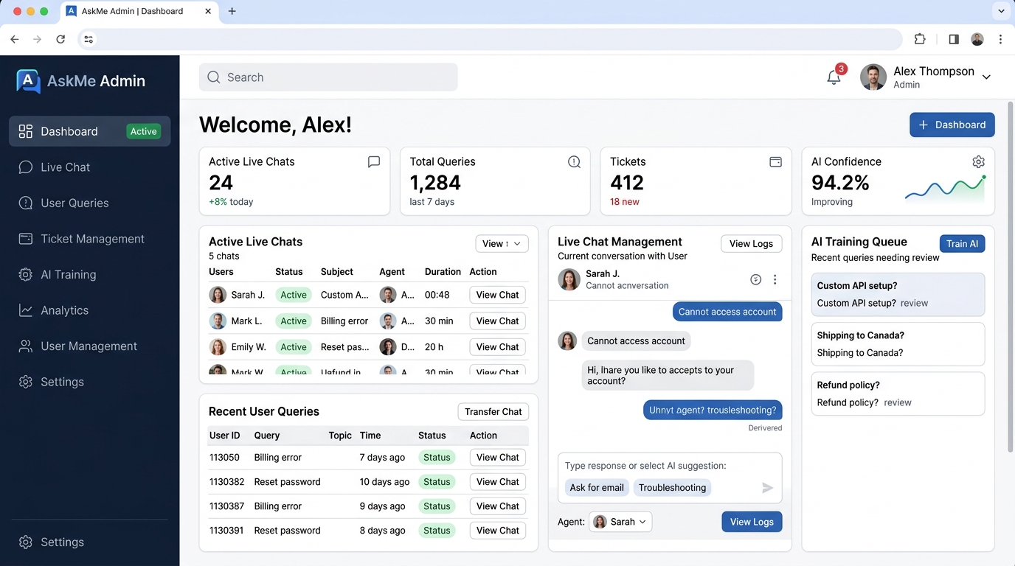This screenshot has width=1015, height=566.
Task: Open User Management in the sidebar
Action: [x=90, y=346]
